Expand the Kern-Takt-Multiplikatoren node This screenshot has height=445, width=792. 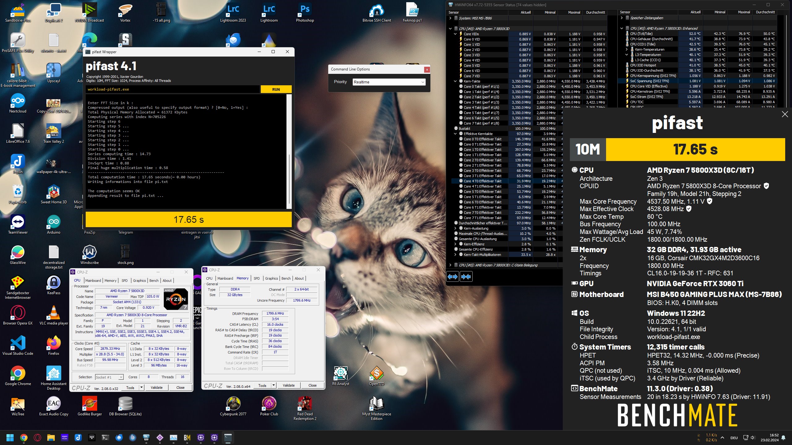[x=455, y=255]
